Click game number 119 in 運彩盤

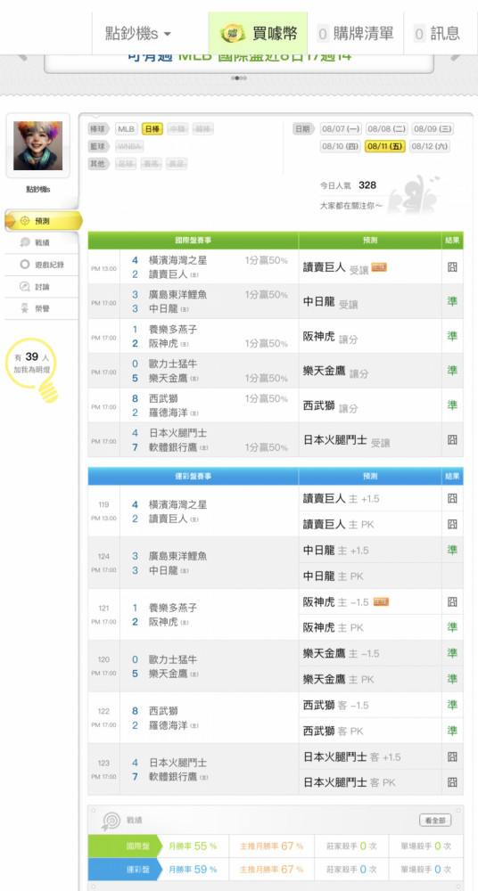point(103,504)
